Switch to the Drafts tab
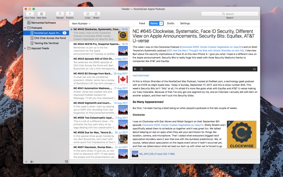This screenshot has width=283, height=177. click(171, 23)
